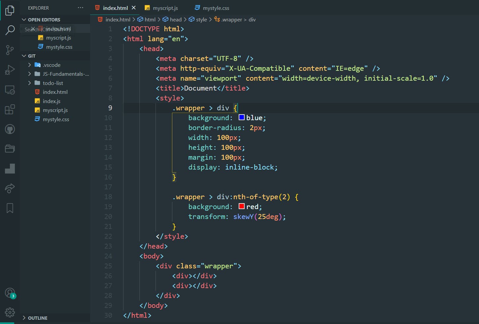Screen dimensions: 479x324
Task: Open the Live Share arrow icon
Action: pyautogui.click(x=10, y=188)
